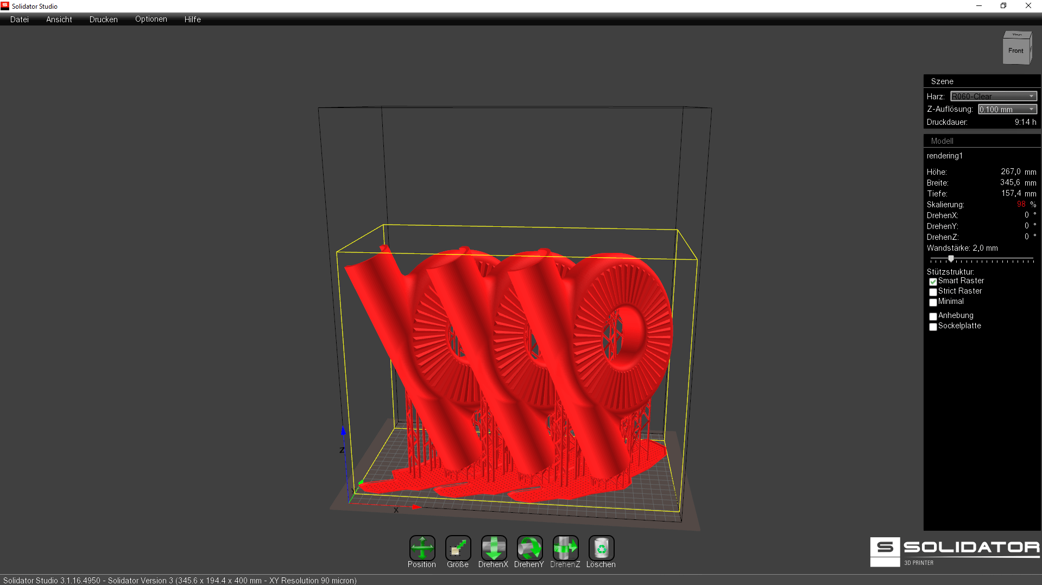Adjust the Wandstärke slider handle
The image size is (1042, 585).
[951, 259]
